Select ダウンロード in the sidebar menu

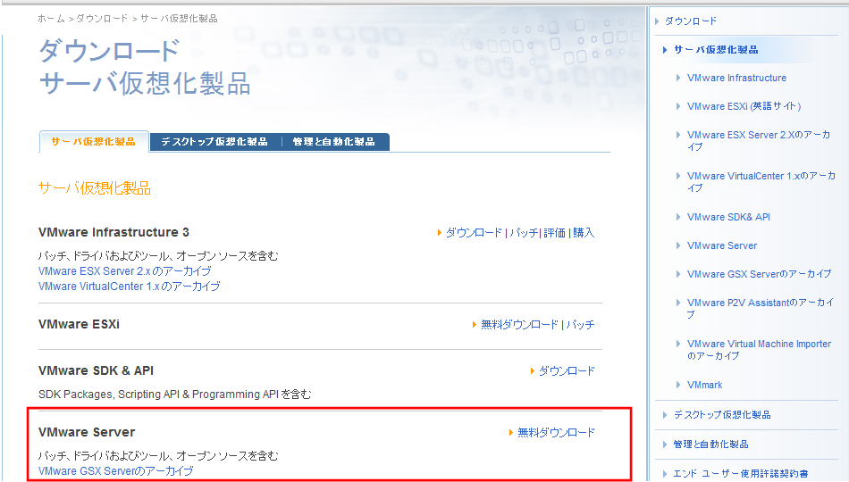tap(690, 21)
